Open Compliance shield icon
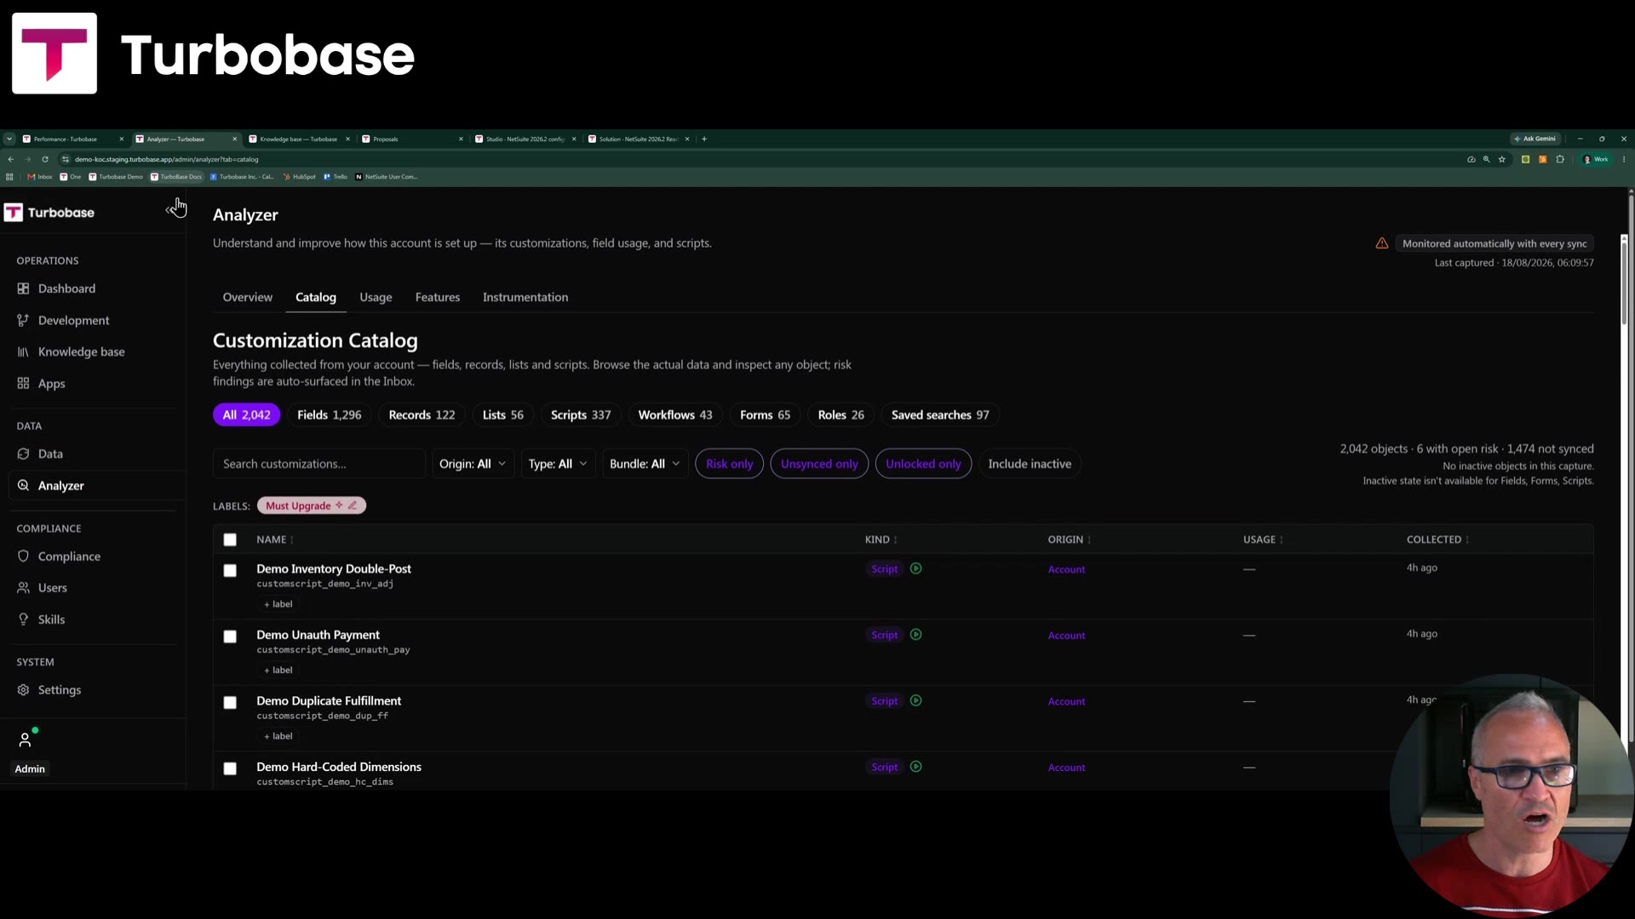The width and height of the screenshot is (1635, 919). pyautogui.click(x=23, y=556)
